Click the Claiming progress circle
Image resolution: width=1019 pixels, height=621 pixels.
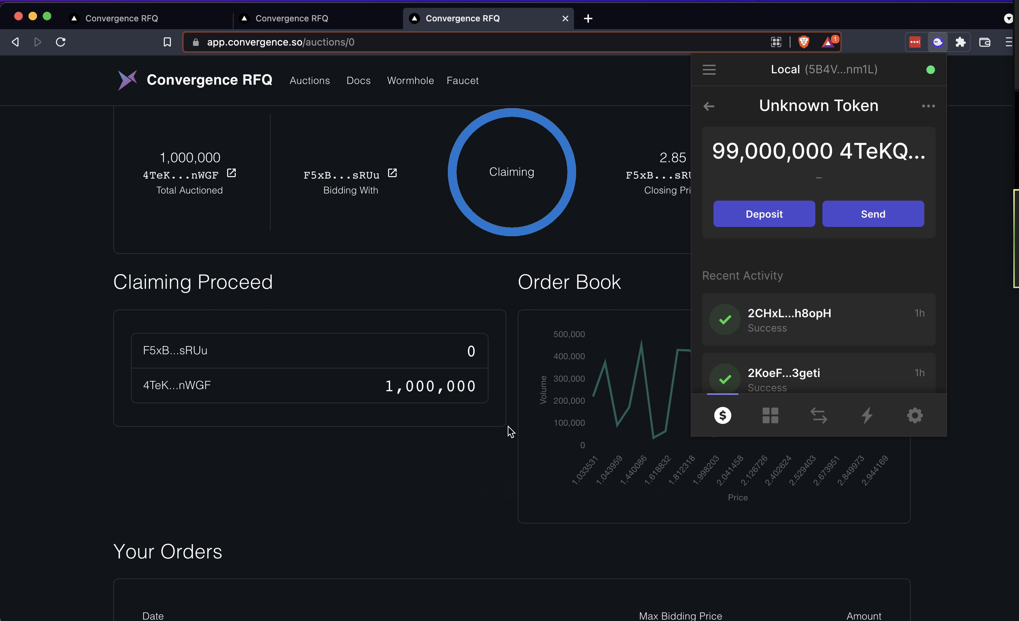[x=512, y=172]
